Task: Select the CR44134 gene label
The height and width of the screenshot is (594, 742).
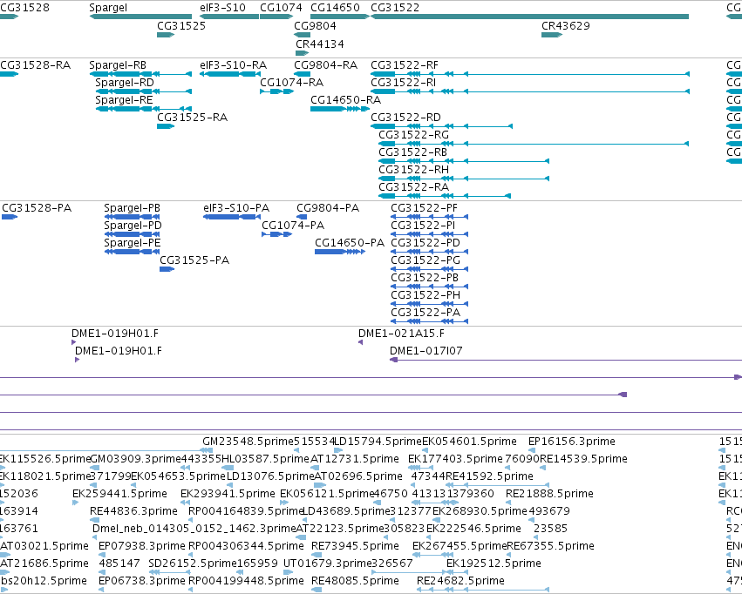Action: [320, 44]
